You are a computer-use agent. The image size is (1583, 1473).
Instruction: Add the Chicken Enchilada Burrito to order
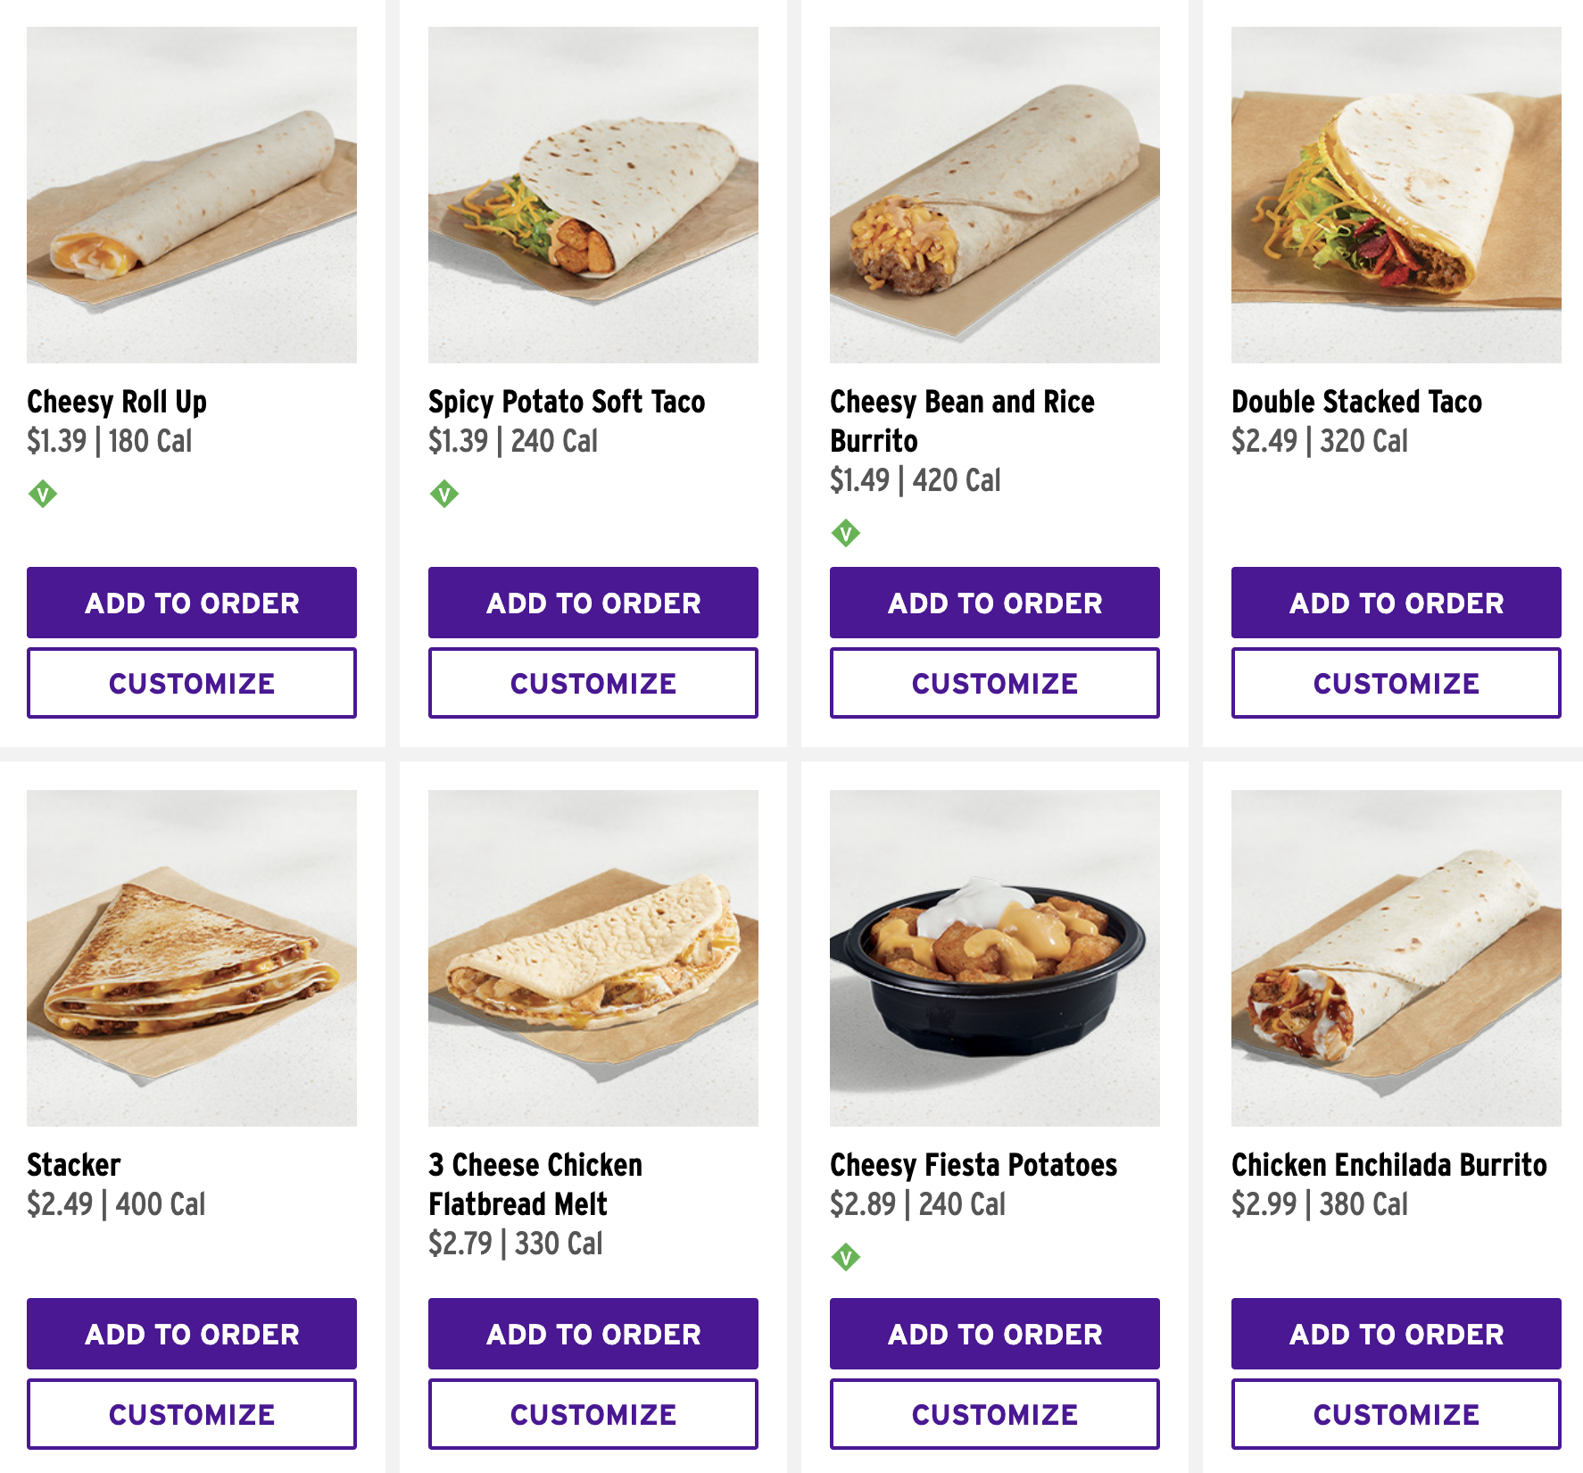(1395, 1334)
